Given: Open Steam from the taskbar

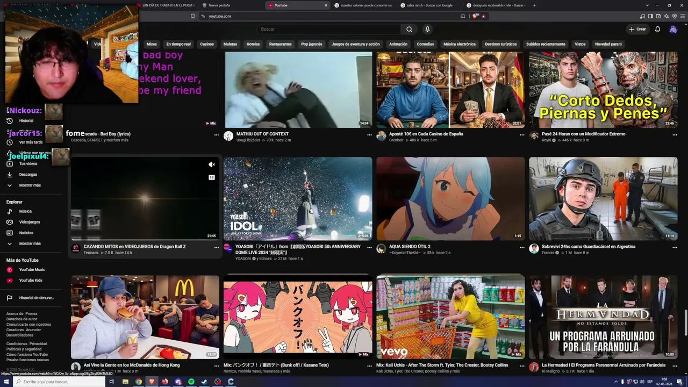Looking at the screenshot, I should (x=204, y=382).
